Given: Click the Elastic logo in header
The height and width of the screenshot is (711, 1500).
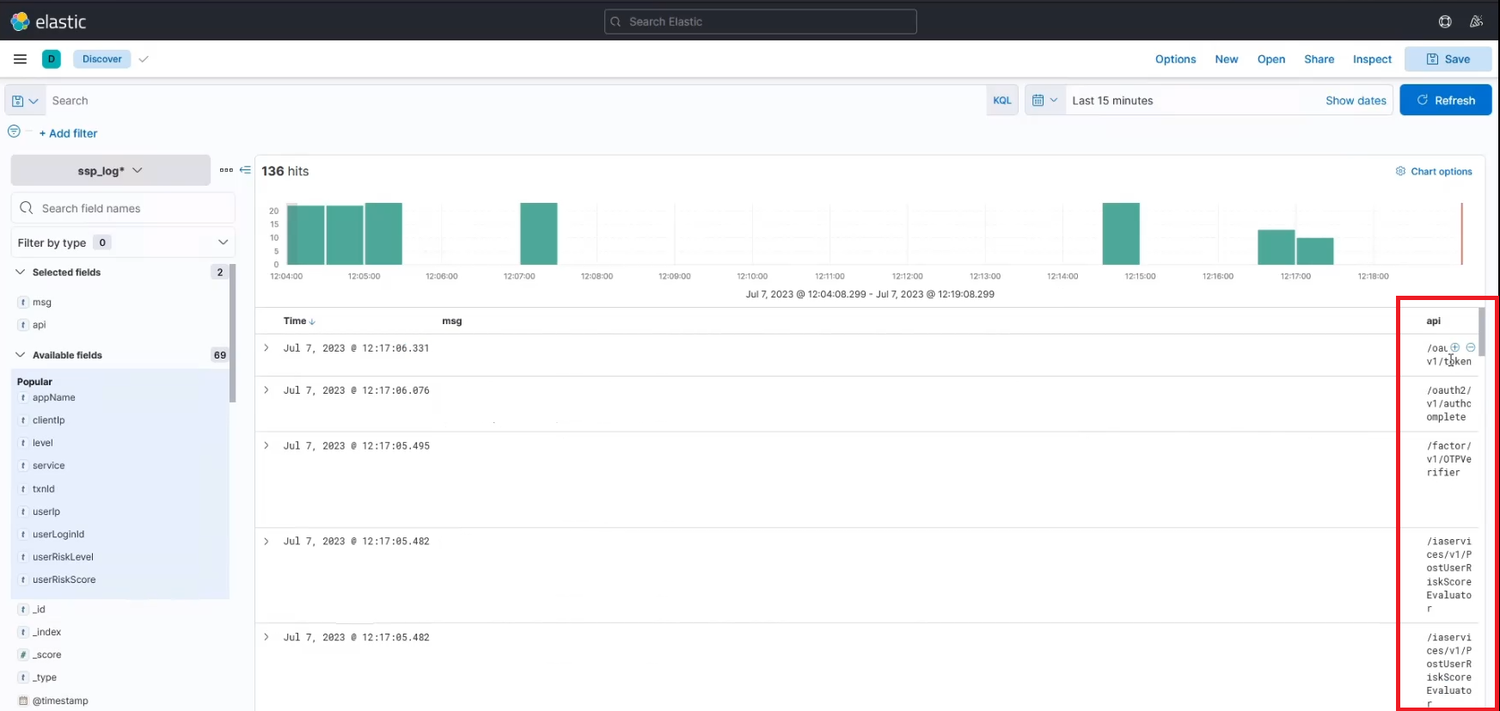Looking at the screenshot, I should pos(49,21).
